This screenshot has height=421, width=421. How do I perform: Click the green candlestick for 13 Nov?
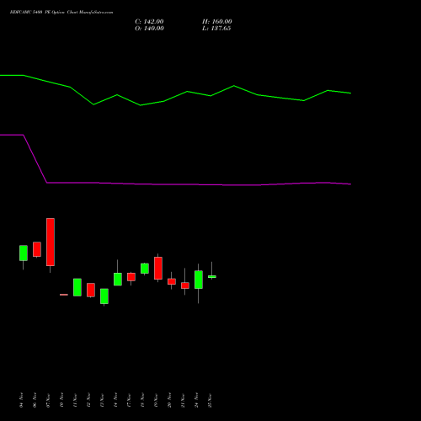(104, 296)
